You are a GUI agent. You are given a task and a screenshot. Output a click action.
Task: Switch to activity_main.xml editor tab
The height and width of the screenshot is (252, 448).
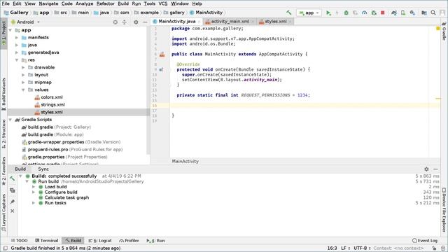point(230,22)
